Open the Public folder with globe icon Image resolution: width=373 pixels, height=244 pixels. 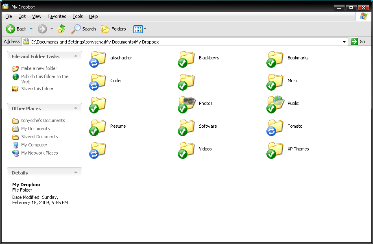pyautogui.click(x=276, y=104)
